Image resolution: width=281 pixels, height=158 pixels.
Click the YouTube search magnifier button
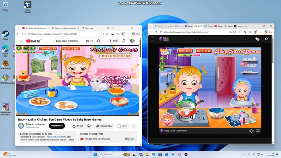coord(99,41)
